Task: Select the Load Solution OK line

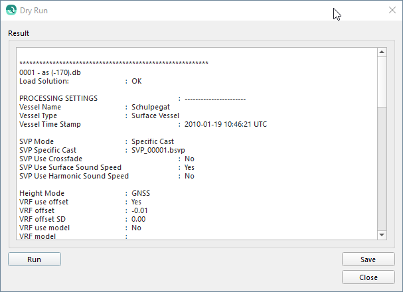Action: 80,81
